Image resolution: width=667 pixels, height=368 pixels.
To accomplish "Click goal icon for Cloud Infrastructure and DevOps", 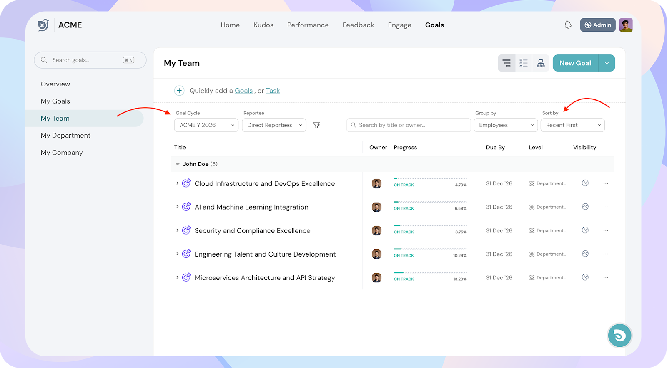I will (186, 183).
